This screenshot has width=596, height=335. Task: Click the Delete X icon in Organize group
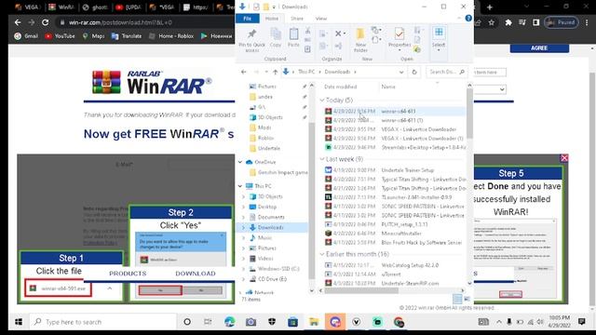[x=338, y=33]
